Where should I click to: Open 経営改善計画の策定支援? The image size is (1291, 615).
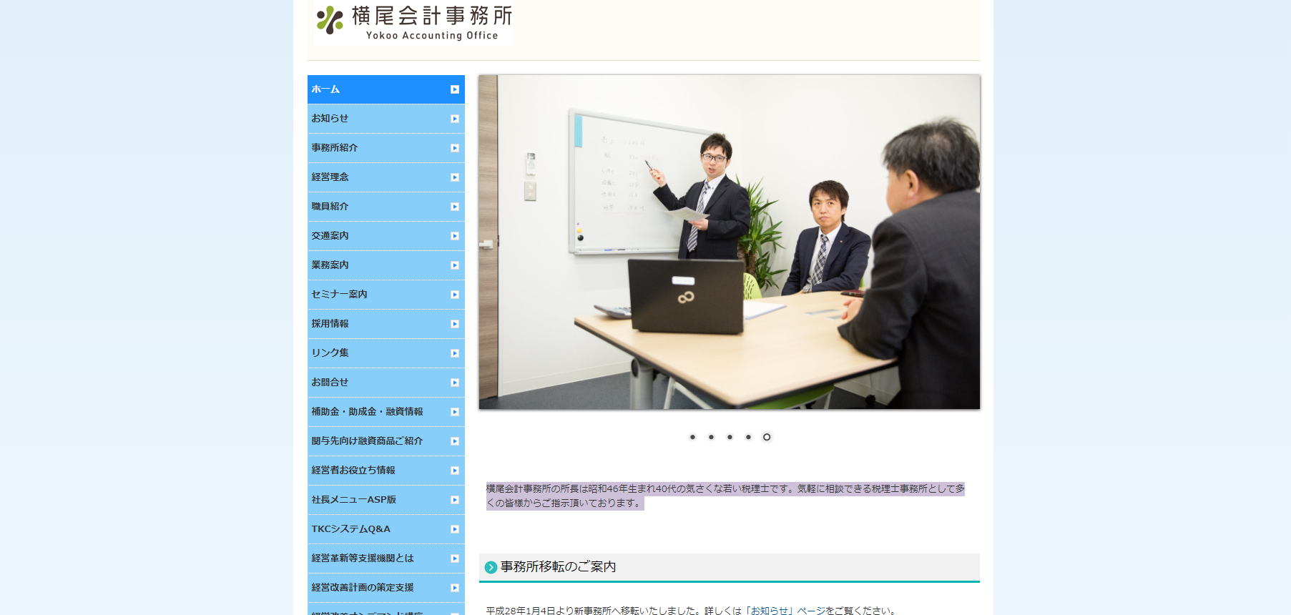tap(386, 588)
